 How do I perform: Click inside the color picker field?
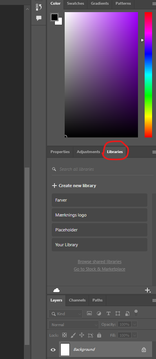tap(101, 75)
